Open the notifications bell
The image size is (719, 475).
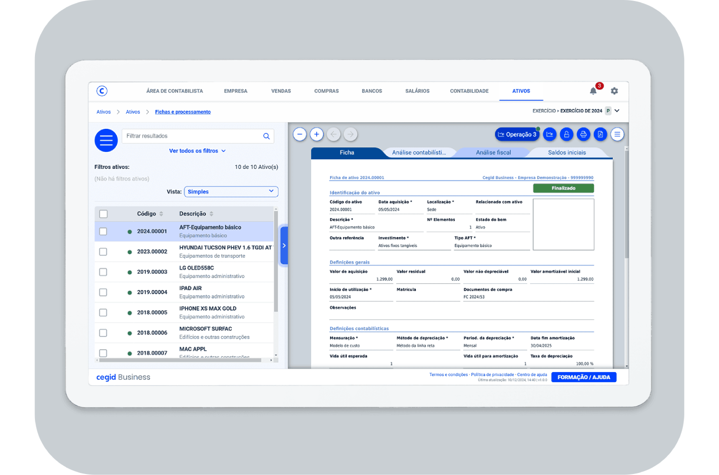[x=593, y=91]
